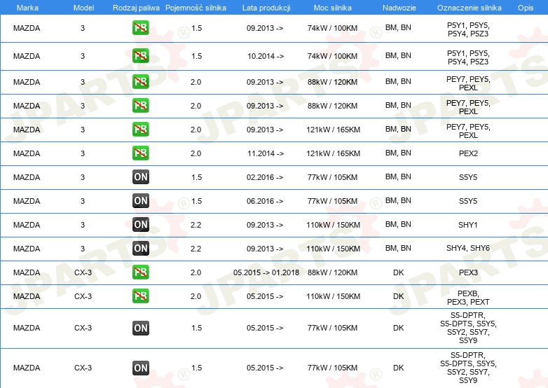The image size is (548, 388).
Task: Click the petrol icon in the 09.2013 74kW row
Action: tap(140, 28)
